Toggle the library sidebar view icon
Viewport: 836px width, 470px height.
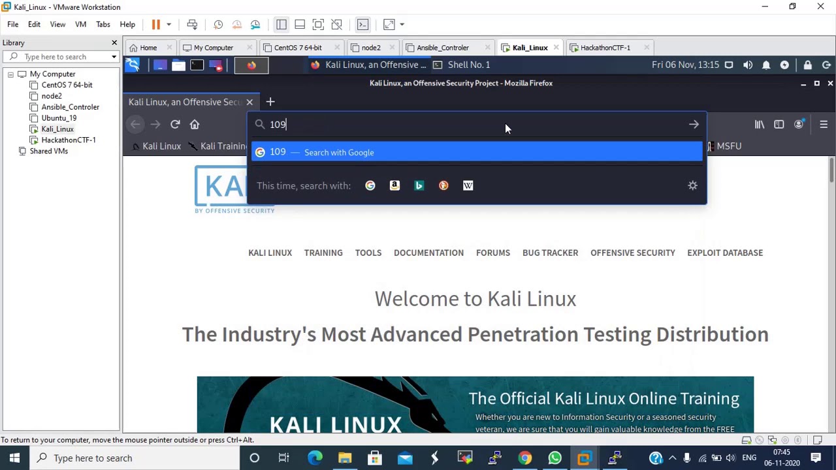click(x=281, y=24)
